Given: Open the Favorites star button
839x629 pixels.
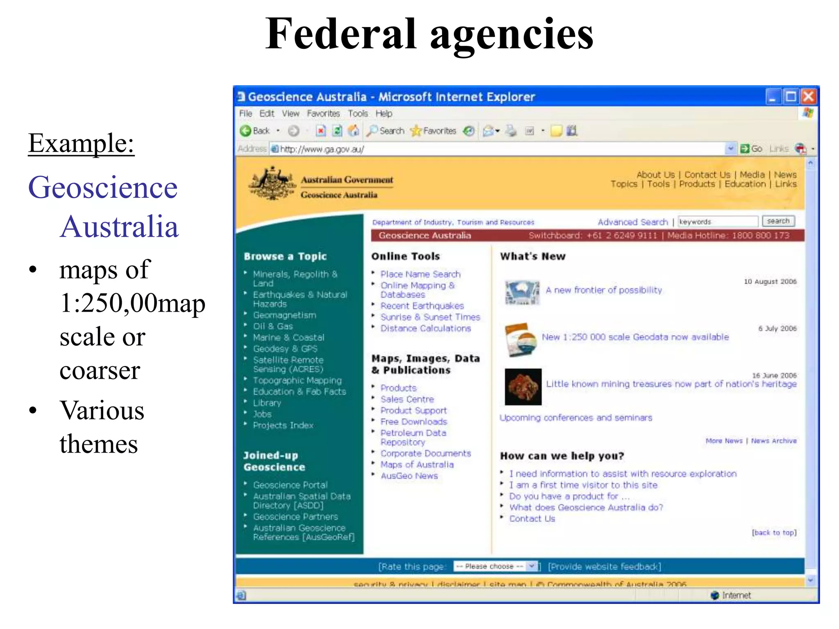Looking at the screenshot, I should (x=433, y=131).
